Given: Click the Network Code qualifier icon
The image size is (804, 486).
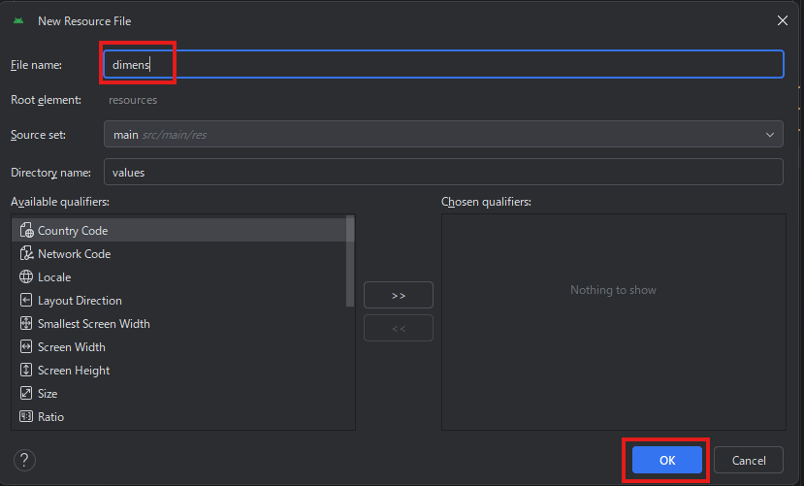Looking at the screenshot, I should (x=26, y=253).
